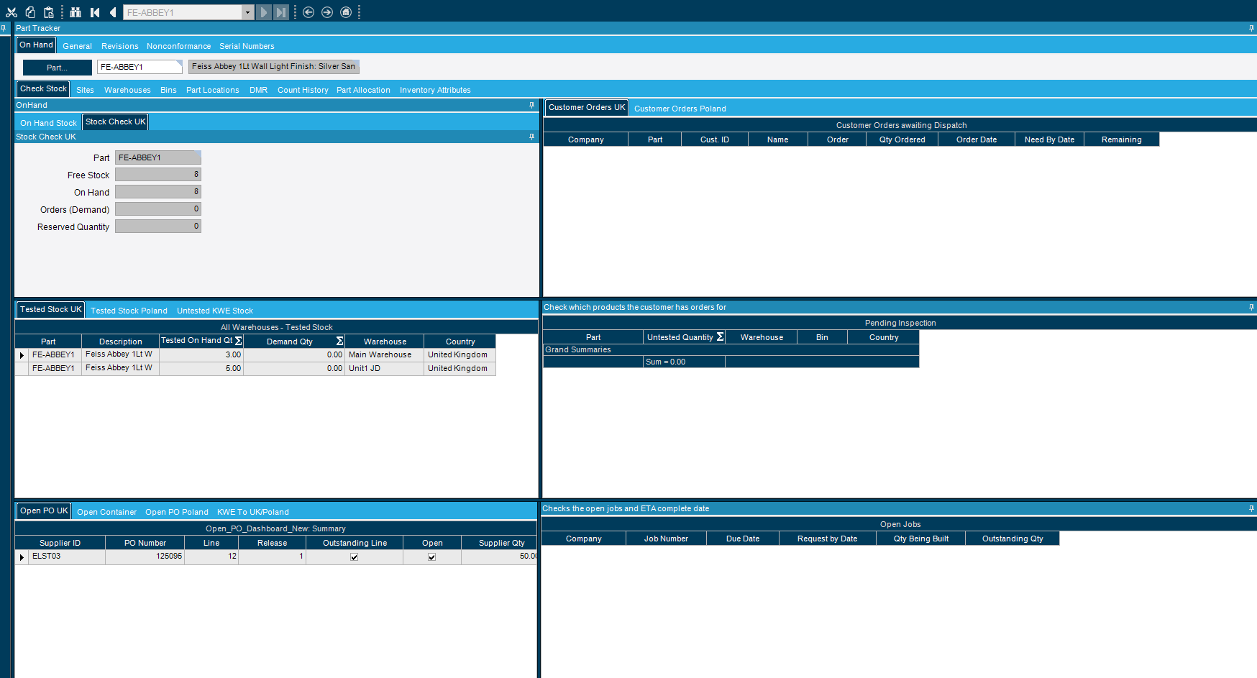
Task: Click the pin icon left of Part Tracker
Action: tap(4, 28)
